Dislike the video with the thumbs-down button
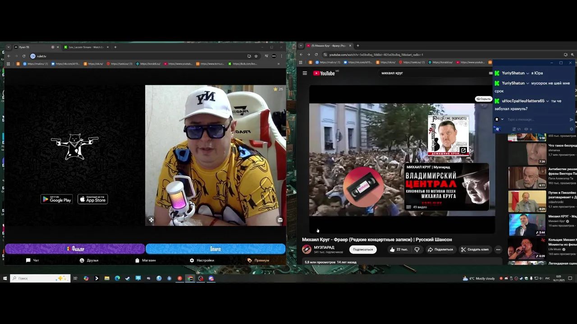 click(417, 249)
